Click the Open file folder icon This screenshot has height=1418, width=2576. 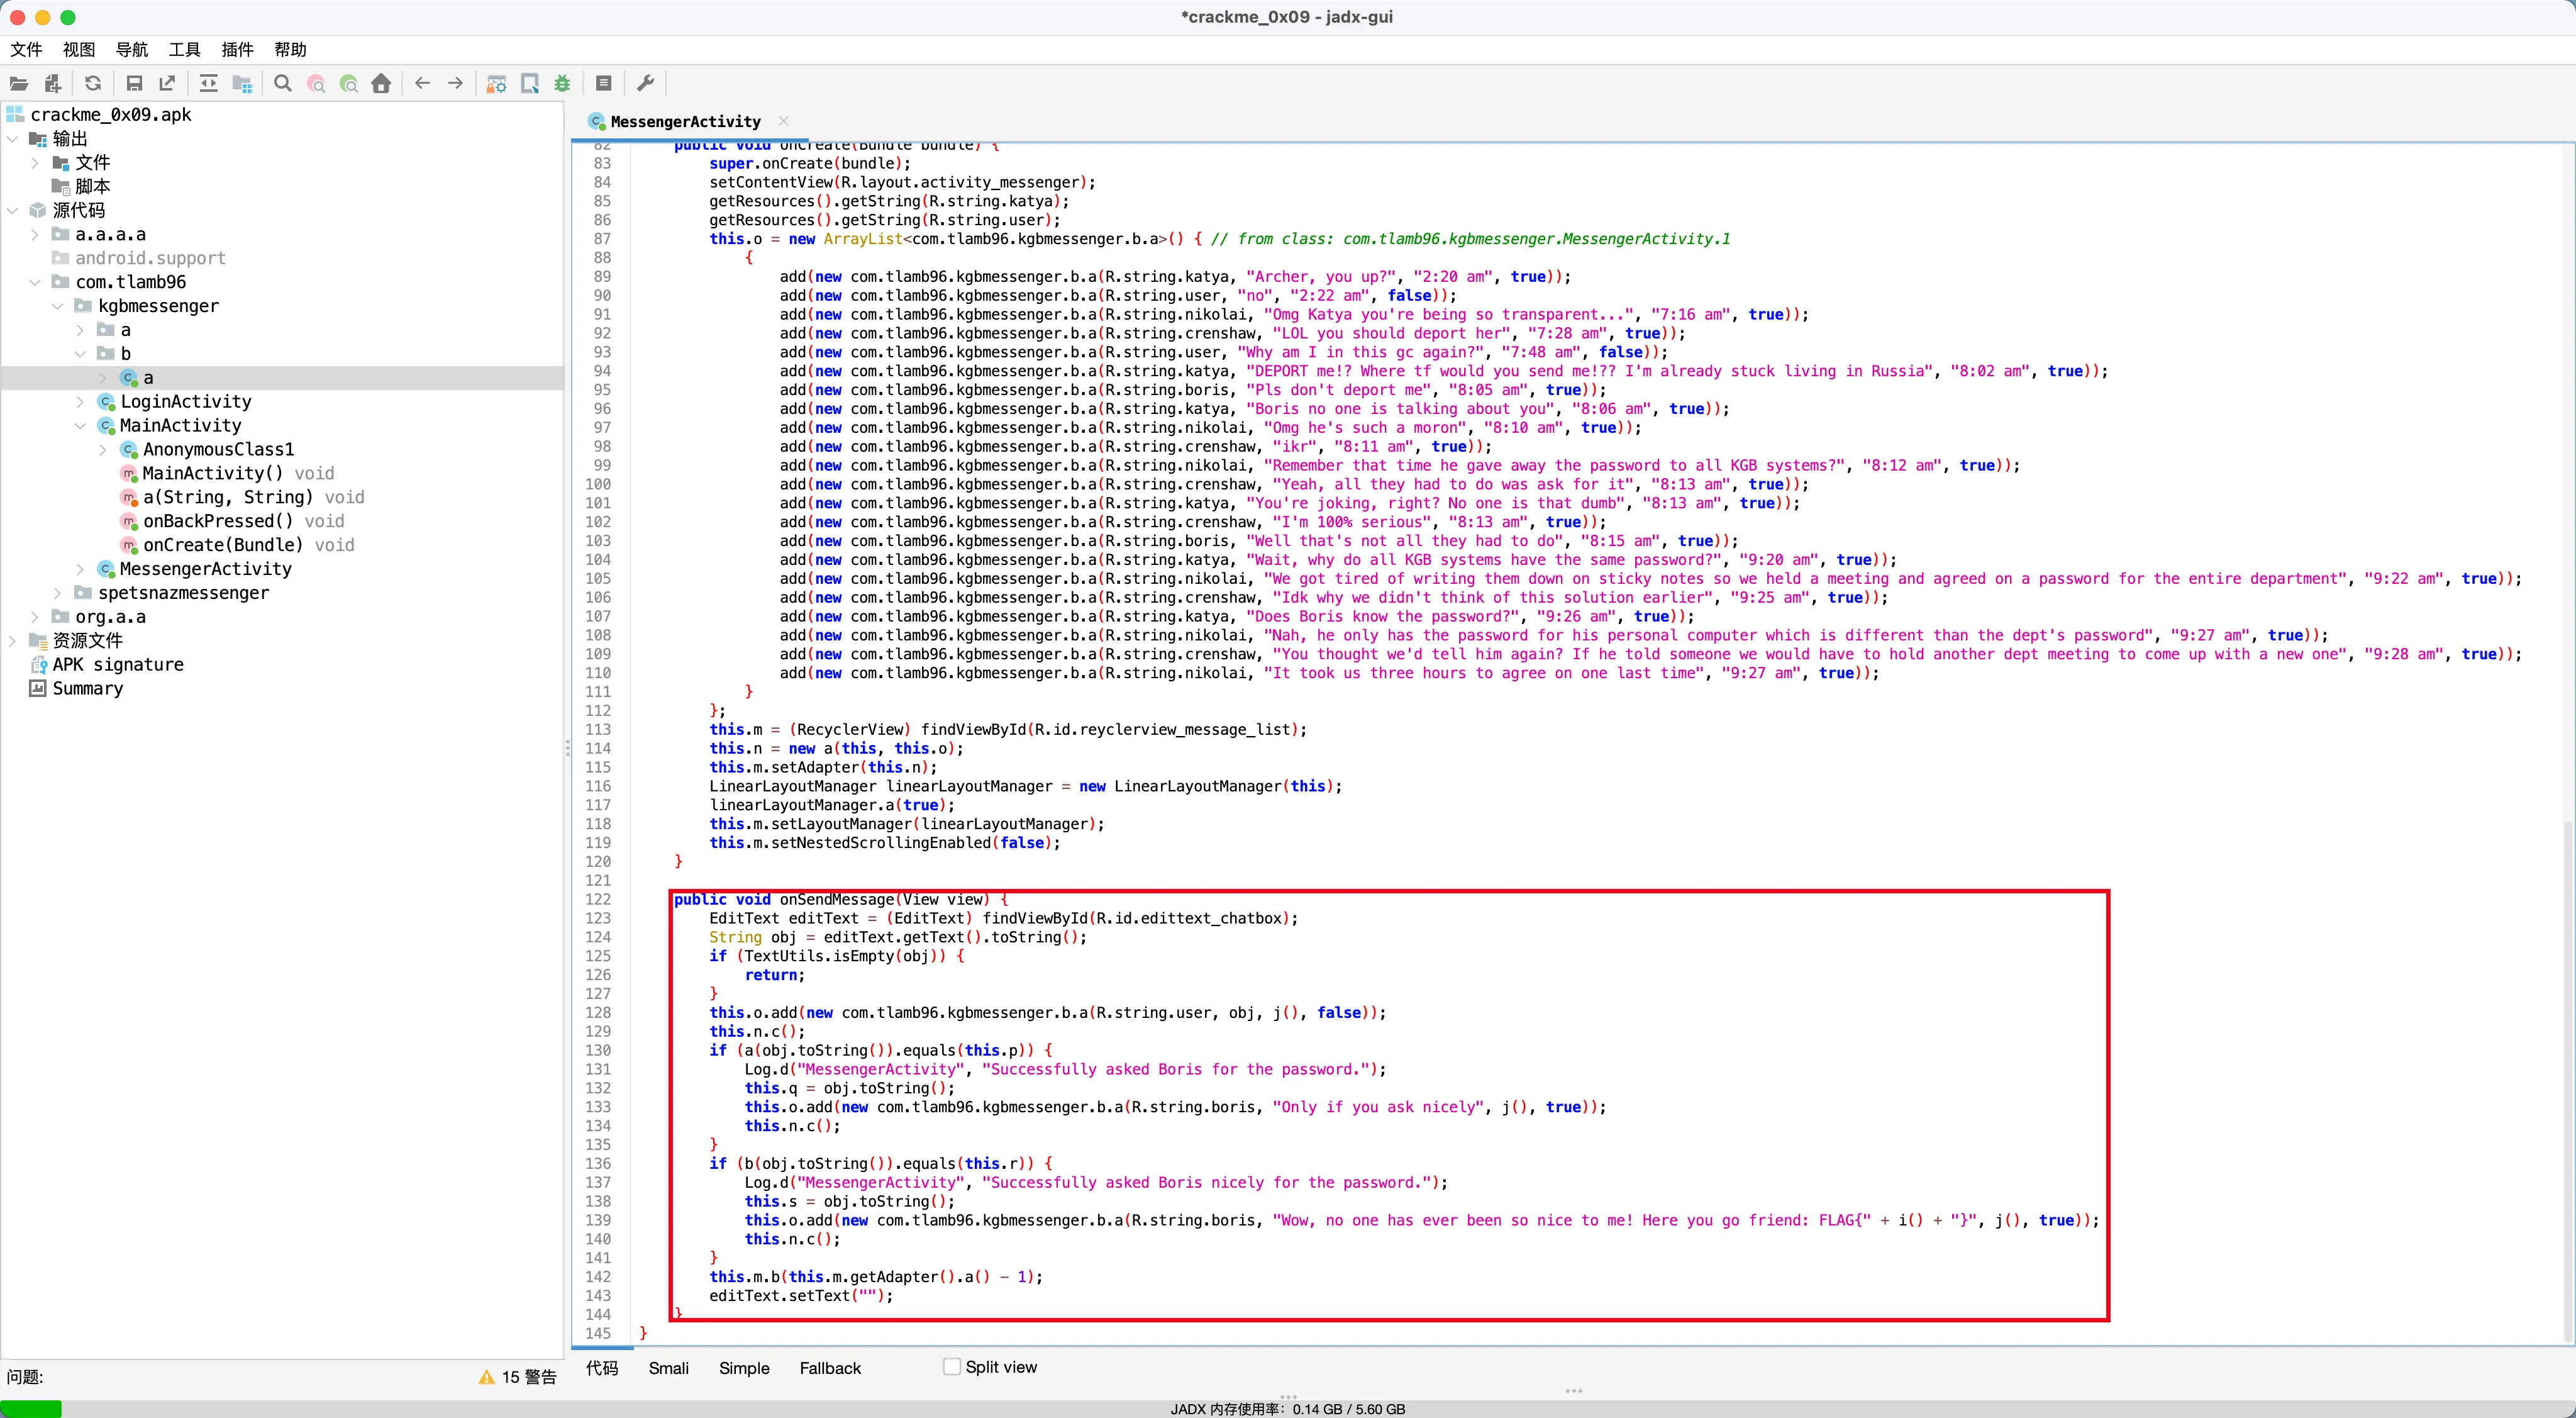click(x=19, y=84)
